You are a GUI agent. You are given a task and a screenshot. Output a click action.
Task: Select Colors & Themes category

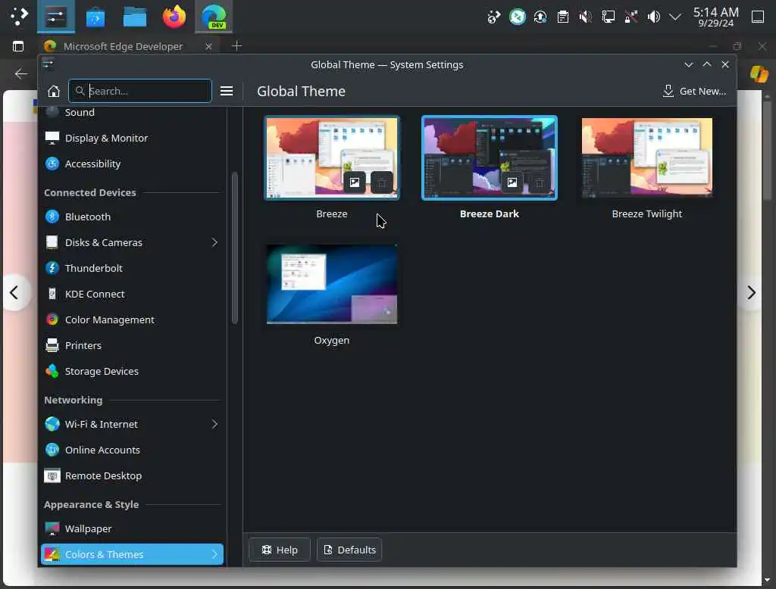click(132, 554)
